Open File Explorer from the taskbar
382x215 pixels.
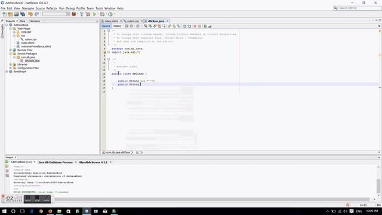point(59,211)
